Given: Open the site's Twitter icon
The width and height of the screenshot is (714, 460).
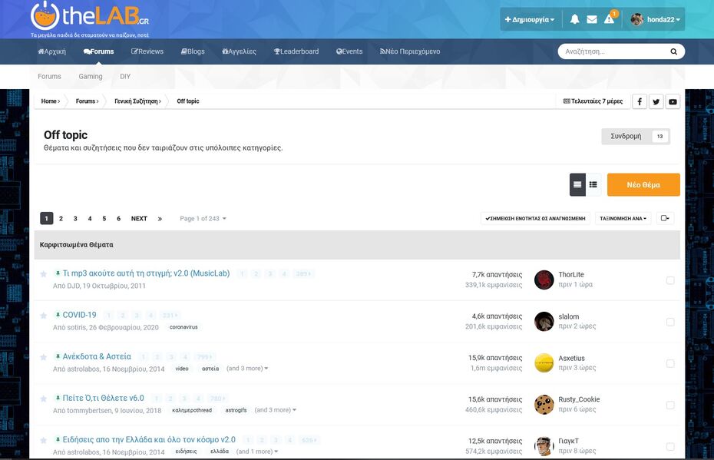Looking at the screenshot, I should click(x=656, y=101).
